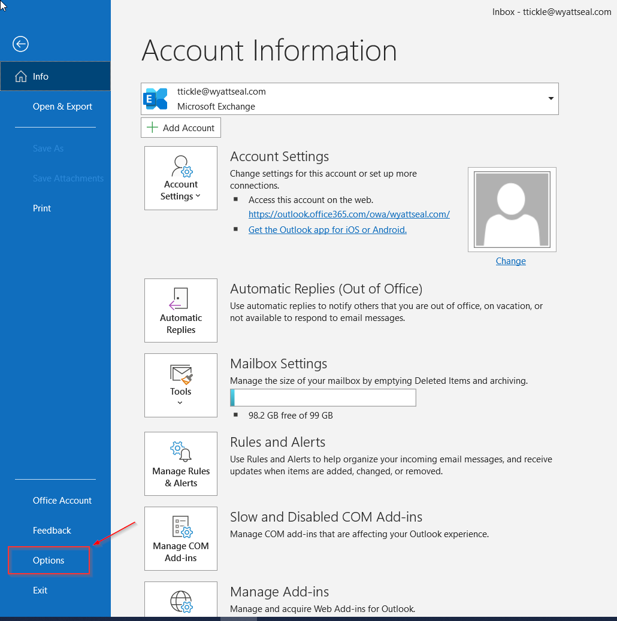The height and width of the screenshot is (621, 617).
Task: Open the outlook.office365.com web access link
Action: [x=349, y=214]
